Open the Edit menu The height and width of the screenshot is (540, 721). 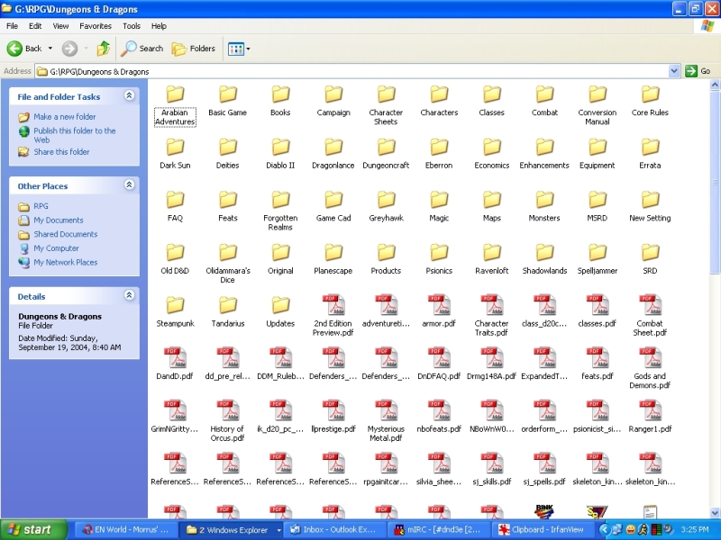[35, 26]
